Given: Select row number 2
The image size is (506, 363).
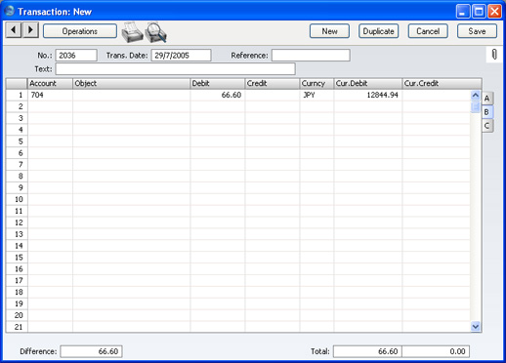Looking at the screenshot, I should click(17, 106).
